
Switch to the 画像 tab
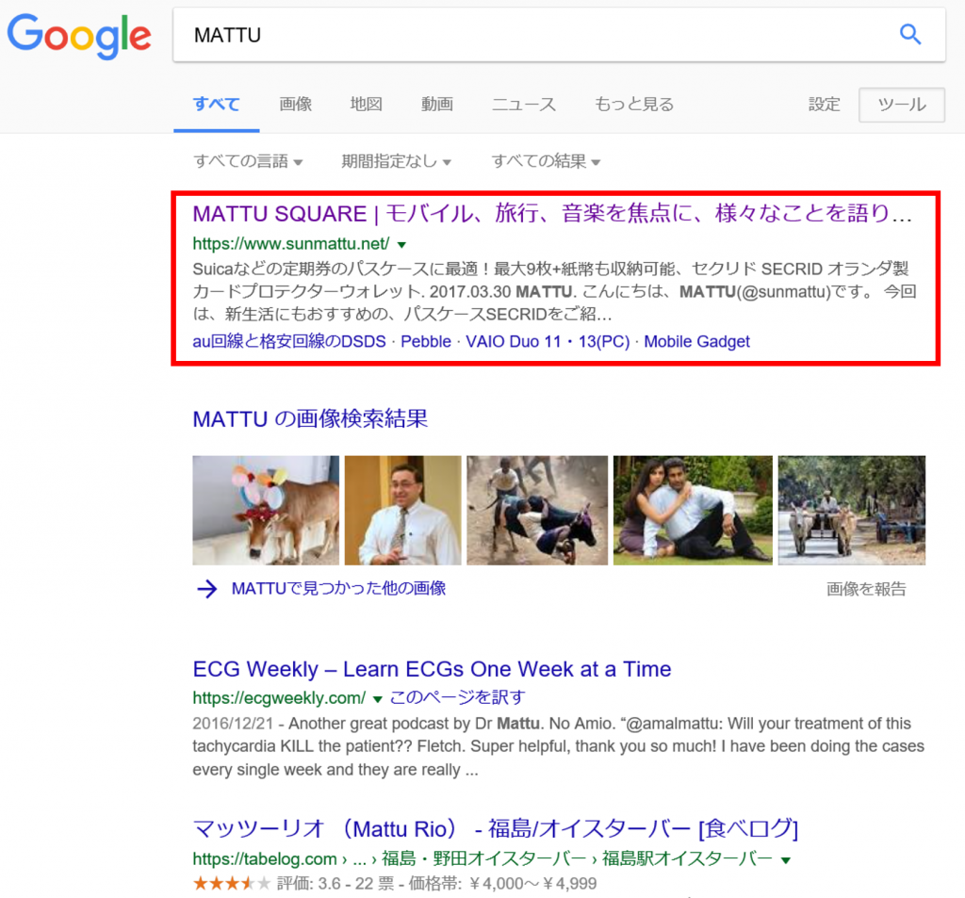[295, 104]
